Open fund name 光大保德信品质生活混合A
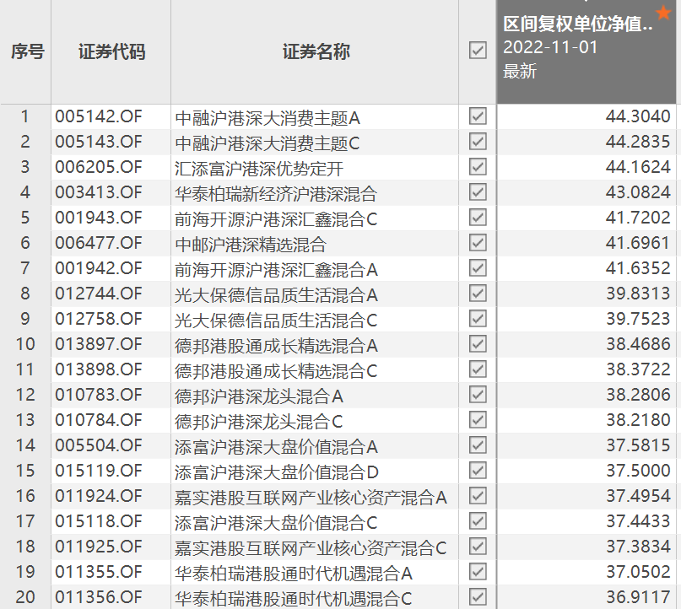The height and width of the screenshot is (609, 681). [x=276, y=294]
